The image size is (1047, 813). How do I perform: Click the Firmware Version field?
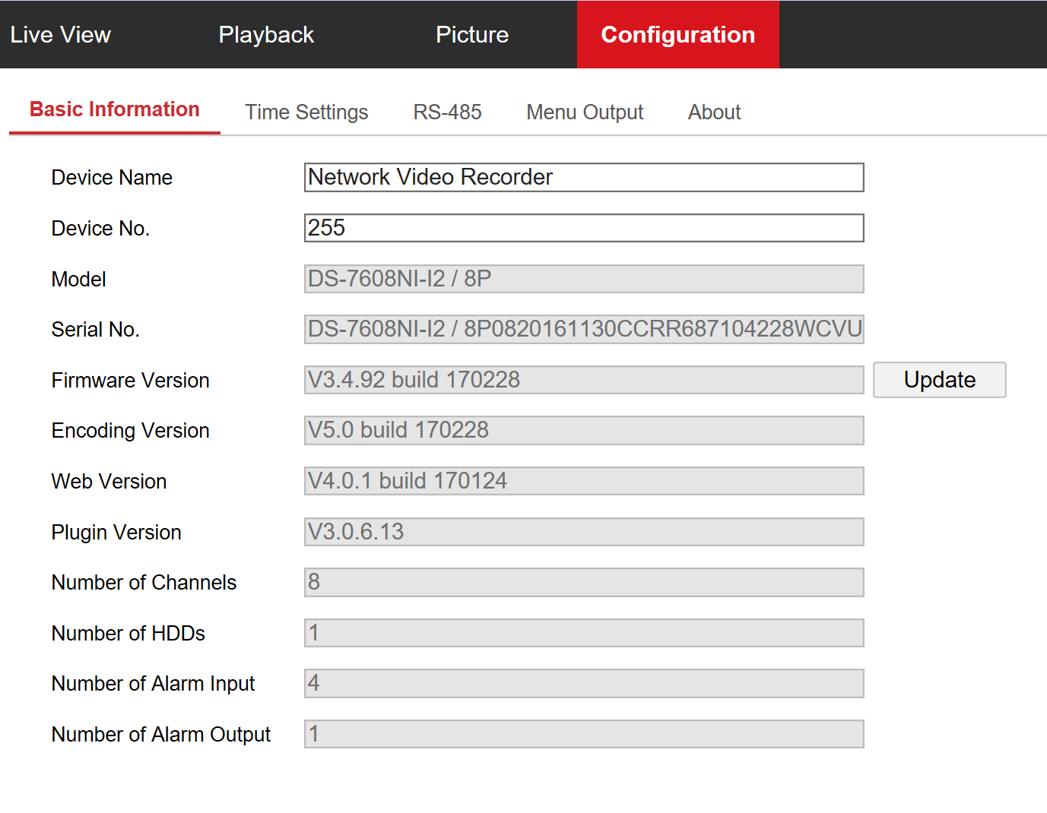[583, 380]
